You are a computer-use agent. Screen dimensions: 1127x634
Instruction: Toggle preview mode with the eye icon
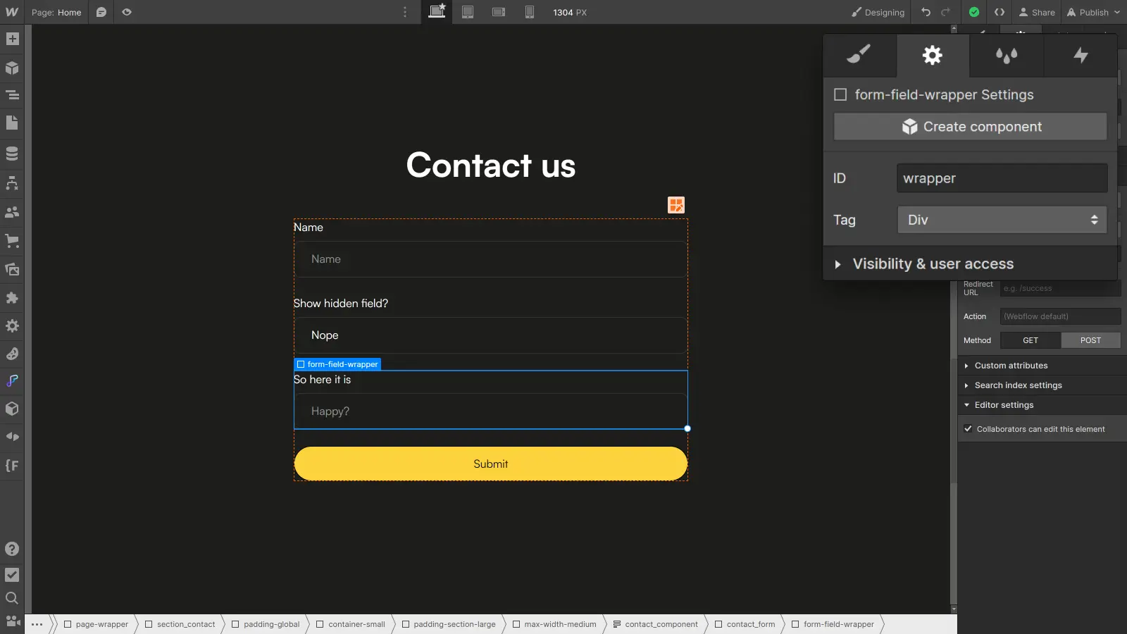(x=127, y=12)
